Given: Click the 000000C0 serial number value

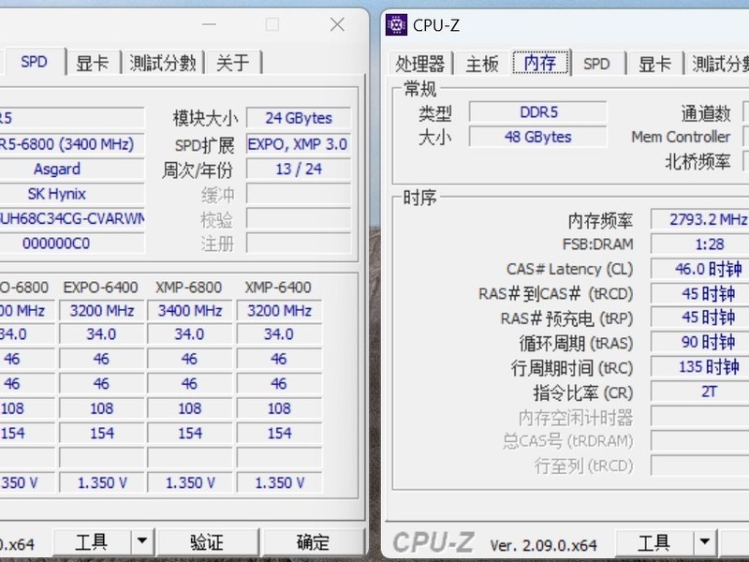Looking at the screenshot, I should point(57,244).
